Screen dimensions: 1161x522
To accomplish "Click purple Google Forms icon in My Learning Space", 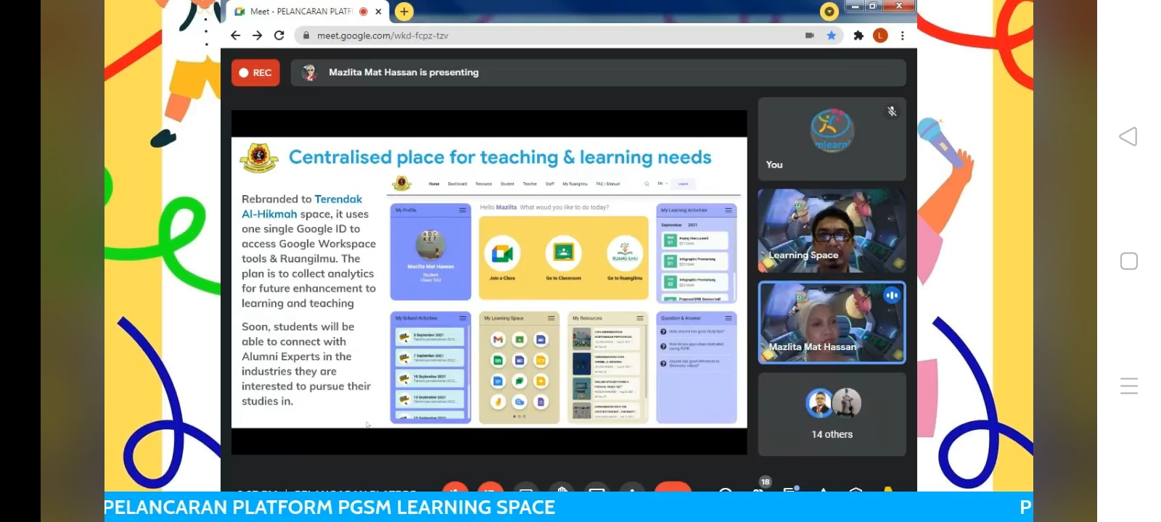I will (541, 402).
